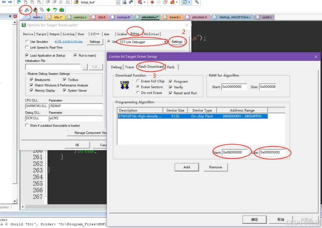This screenshot has height=228, width=322.
Task: Open Manage Run-Time Environment green diamond
Action: (48, 10)
